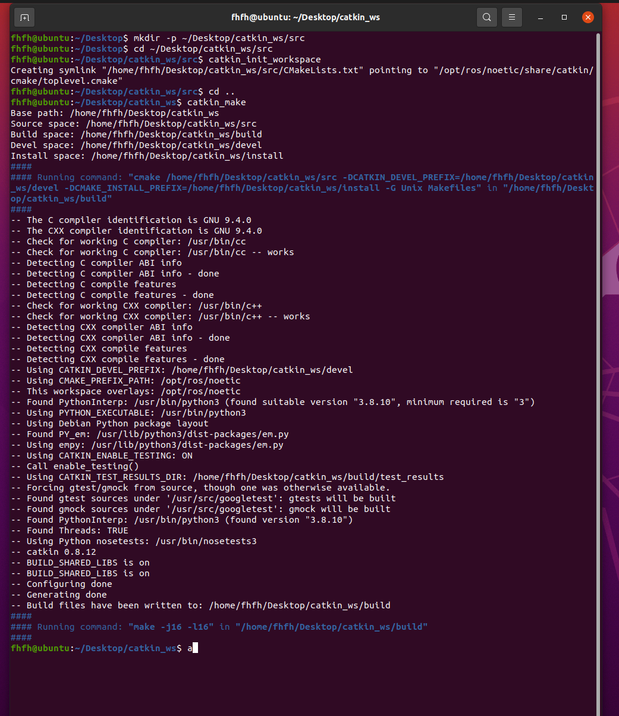Viewport: 619px width, 716px height.
Task: Click the 'make -j16 -l16' command line
Action: (x=178, y=627)
